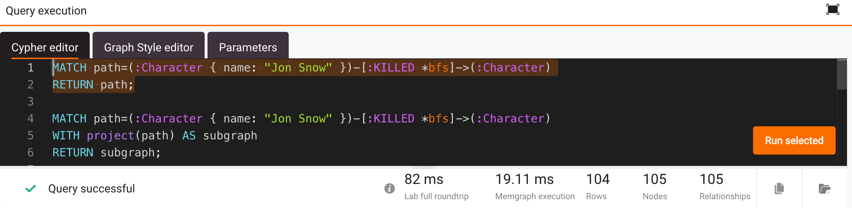852x208 pixels.
Task: Click line number 1 in the gutter
Action: (x=31, y=68)
